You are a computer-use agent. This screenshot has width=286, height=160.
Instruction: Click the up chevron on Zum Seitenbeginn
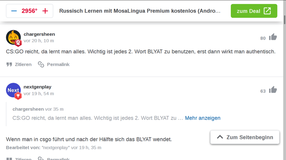point(220,137)
